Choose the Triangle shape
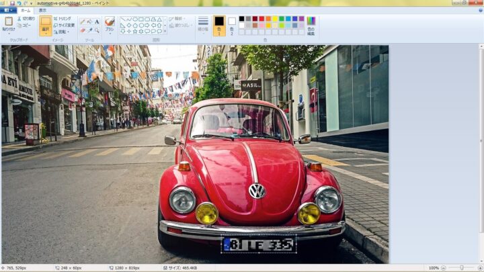Image resolution: width=484 pixels, height=272 pixels. [159, 19]
